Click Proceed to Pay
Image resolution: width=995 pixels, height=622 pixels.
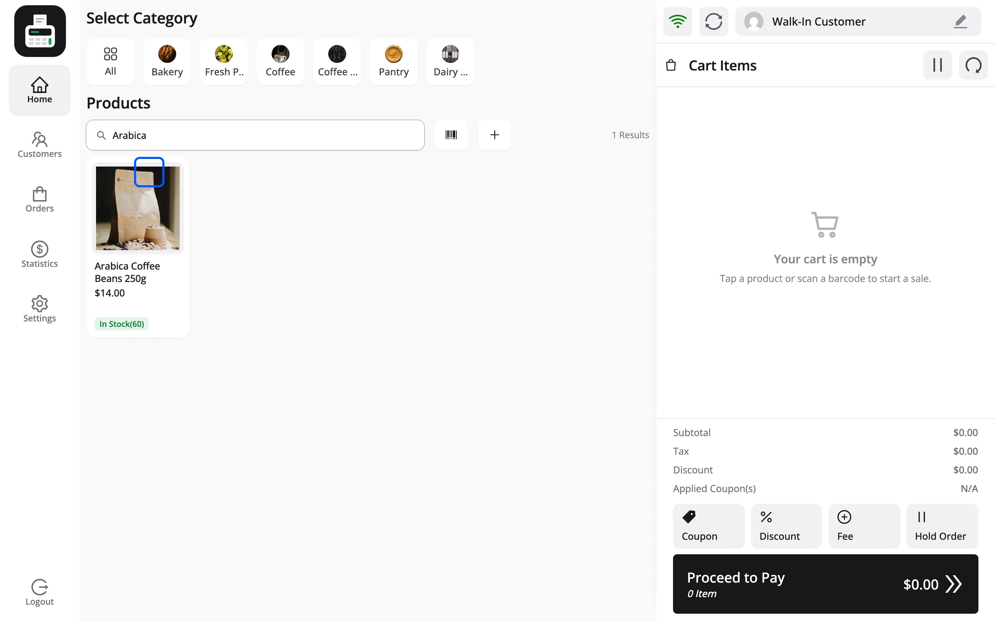point(826,584)
